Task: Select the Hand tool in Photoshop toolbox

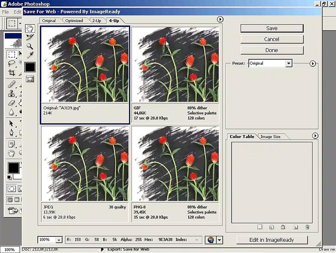Action: coord(12,153)
